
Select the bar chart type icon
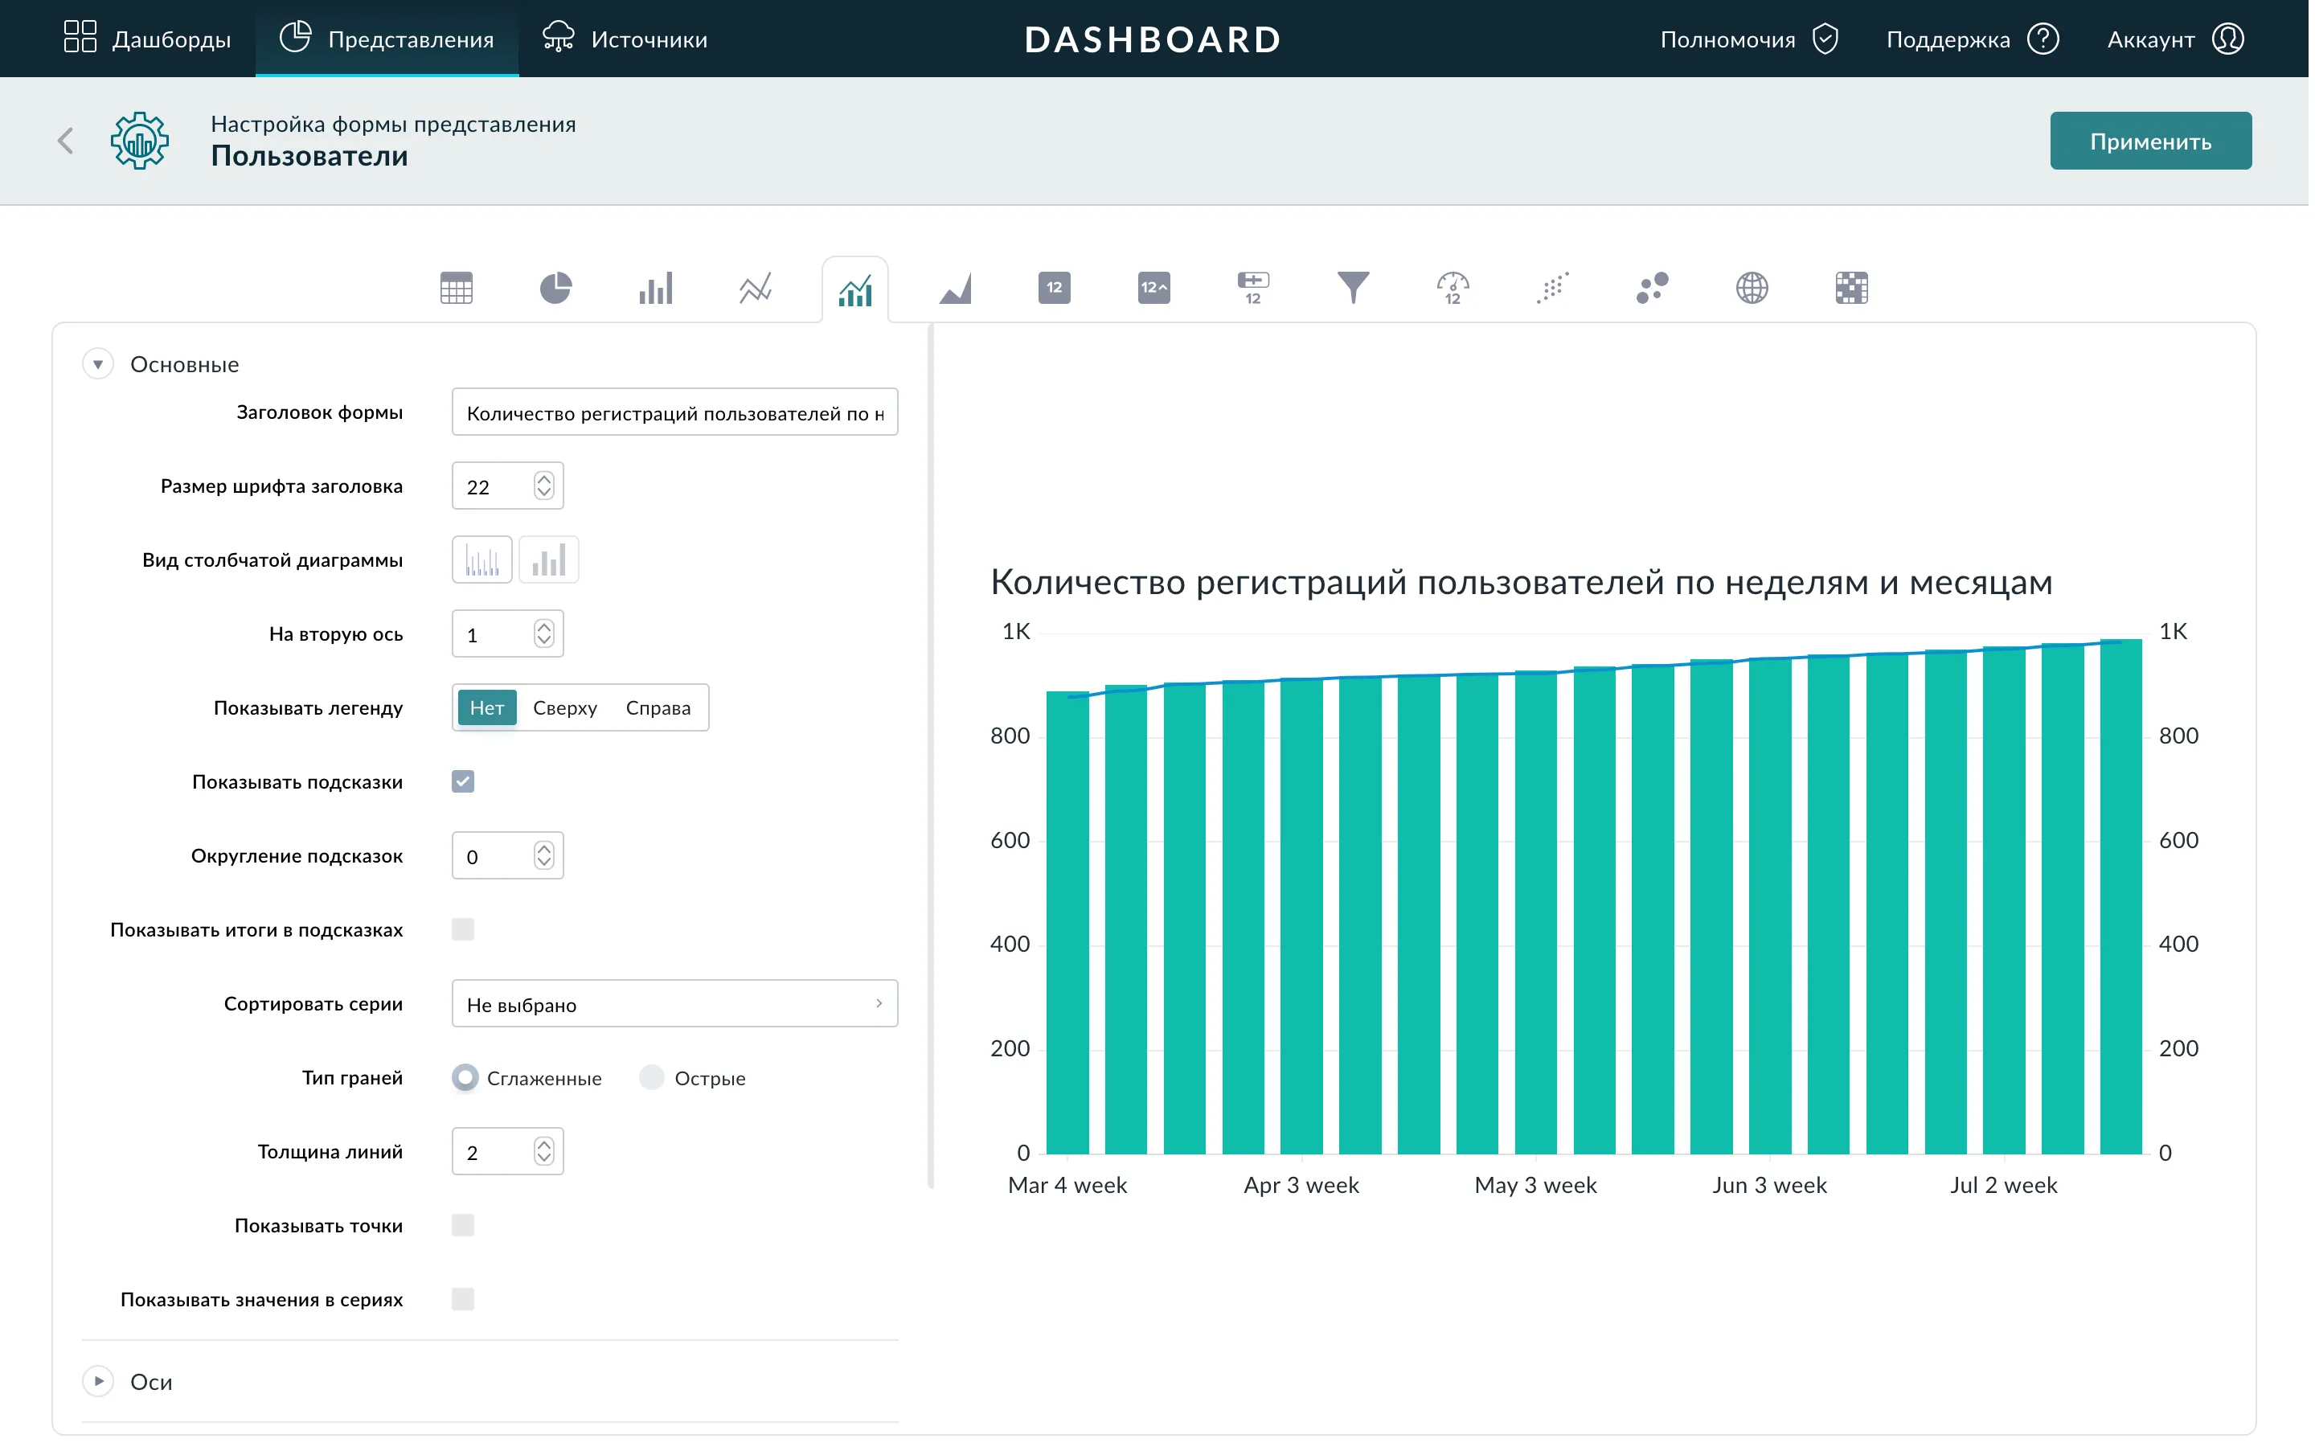[656, 288]
